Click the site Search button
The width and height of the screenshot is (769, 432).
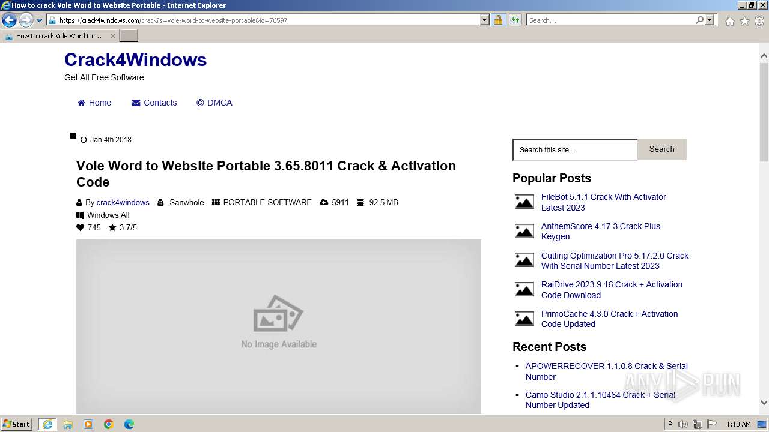coord(662,149)
